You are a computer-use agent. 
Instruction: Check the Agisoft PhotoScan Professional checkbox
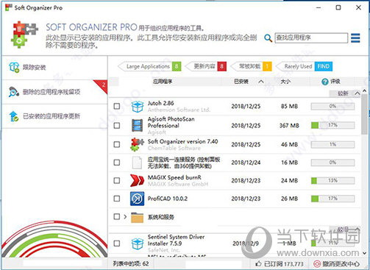pos(117,126)
